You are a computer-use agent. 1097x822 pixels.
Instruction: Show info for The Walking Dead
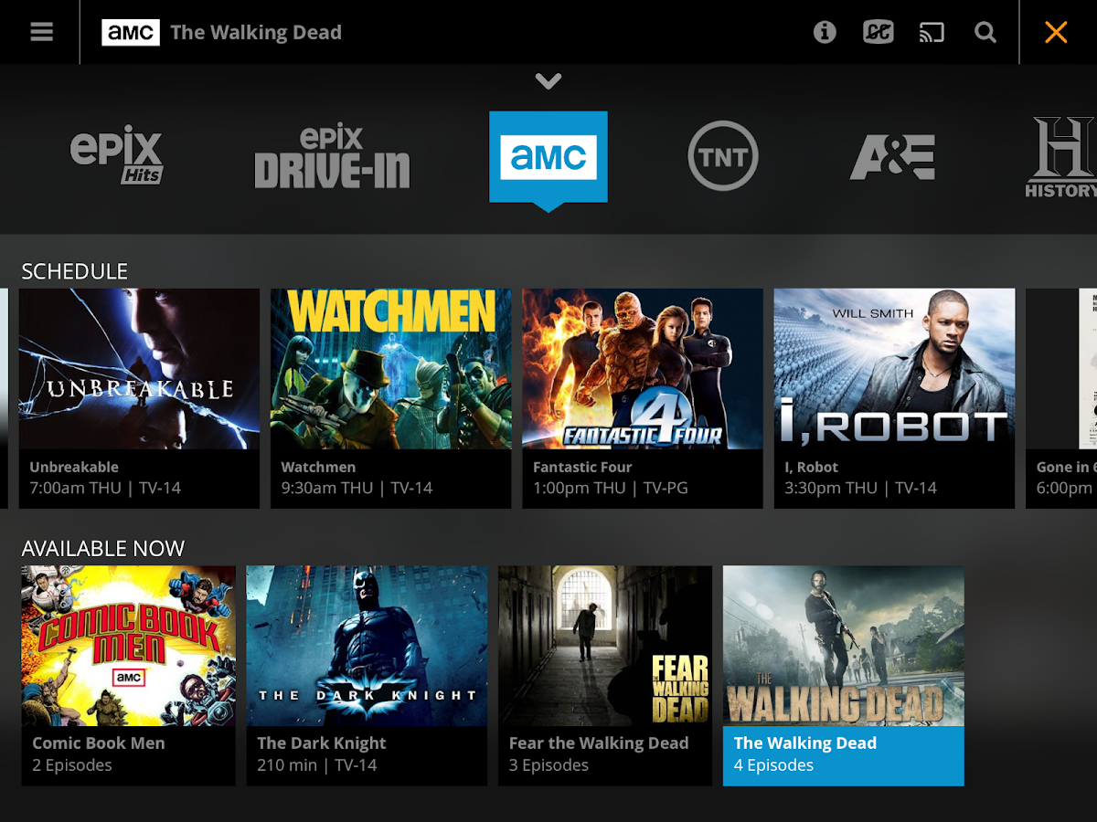tap(825, 32)
